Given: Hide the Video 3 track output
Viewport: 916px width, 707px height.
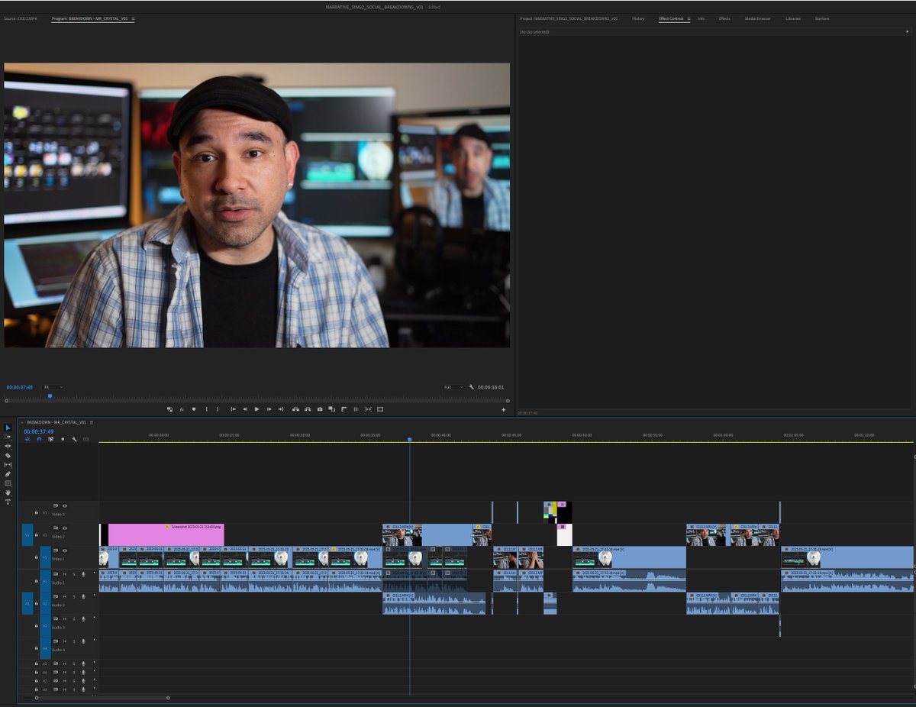Looking at the screenshot, I should (65, 505).
